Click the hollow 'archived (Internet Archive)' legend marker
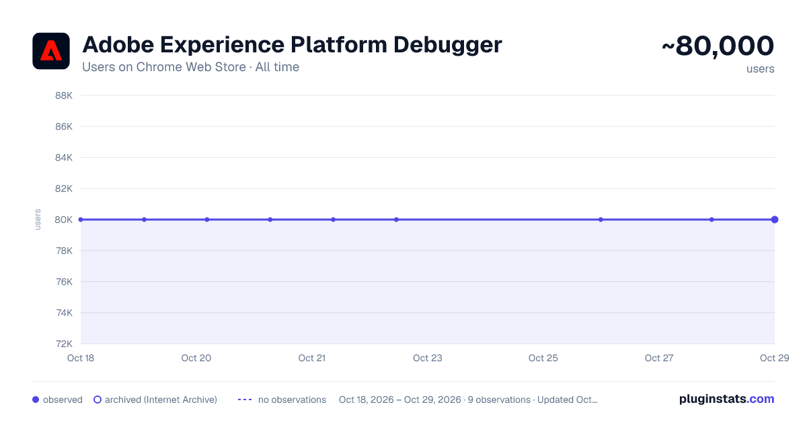This screenshot has width=807, height=423. (x=98, y=399)
